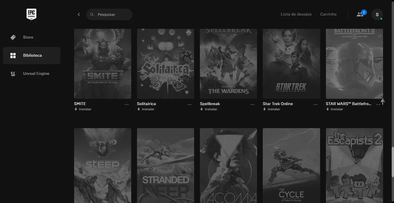394x203 pixels.
Task: Click download arrow under Star Trek Online
Action: click(x=264, y=109)
